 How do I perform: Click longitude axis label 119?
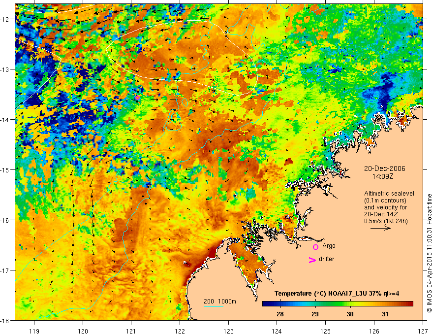(x=34, y=331)
